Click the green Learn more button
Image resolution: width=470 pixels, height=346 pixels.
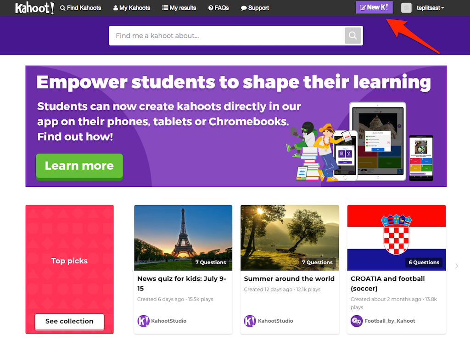point(79,166)
